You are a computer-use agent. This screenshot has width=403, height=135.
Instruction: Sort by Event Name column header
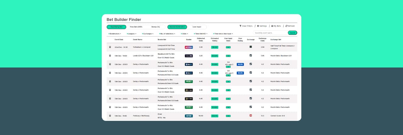[x=138, y=40]
